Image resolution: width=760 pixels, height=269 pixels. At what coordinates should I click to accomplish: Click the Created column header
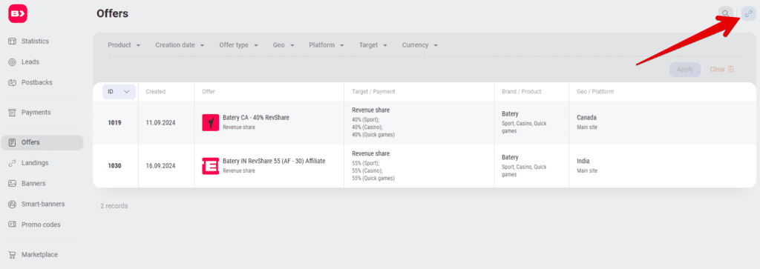(x=156, y=91)
